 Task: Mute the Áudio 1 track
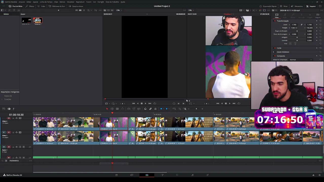tap(24, 147)
